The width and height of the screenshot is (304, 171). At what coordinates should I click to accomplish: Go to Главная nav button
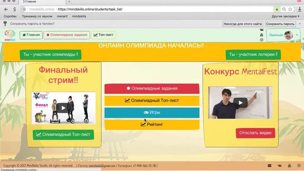31,35
